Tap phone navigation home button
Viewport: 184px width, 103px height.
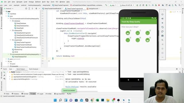pyautogui.click(x=139, y=80)
